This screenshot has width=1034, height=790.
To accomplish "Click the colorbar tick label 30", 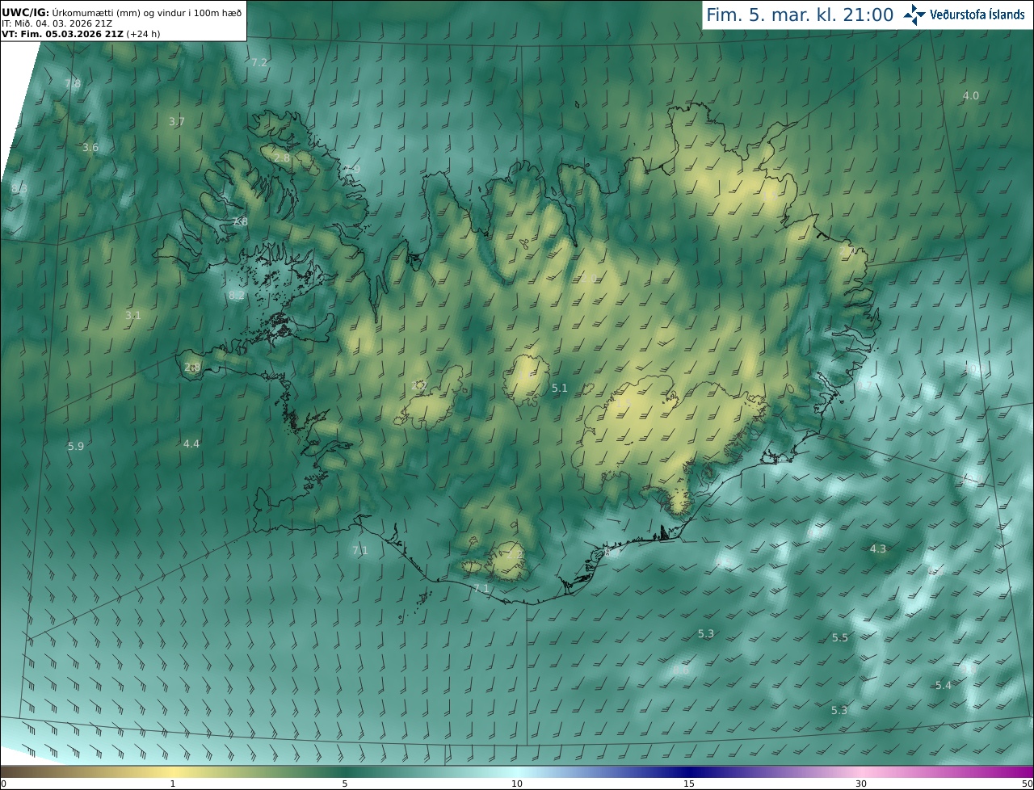I will (861, 784).
